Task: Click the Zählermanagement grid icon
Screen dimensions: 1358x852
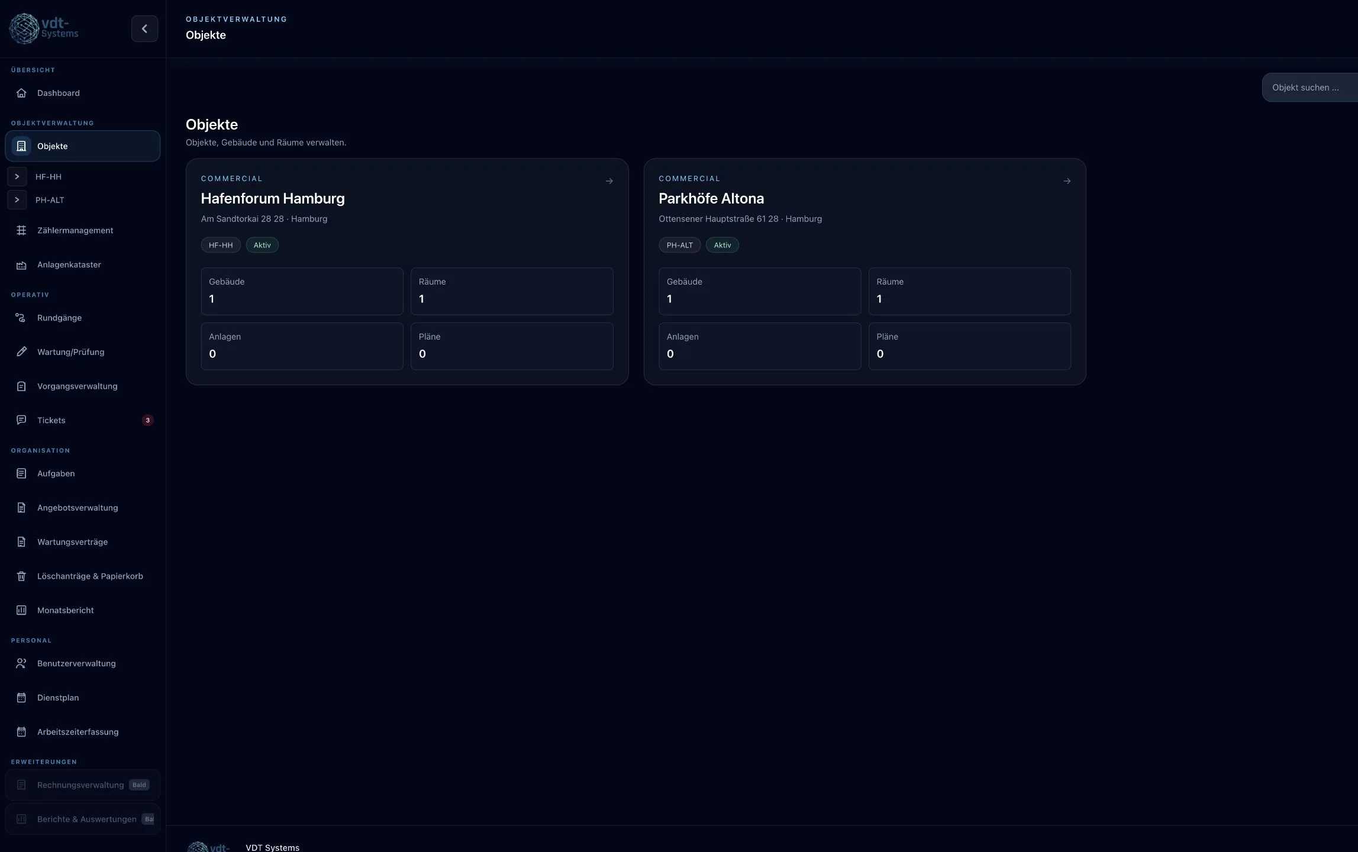Action: [x=21, y=230]
